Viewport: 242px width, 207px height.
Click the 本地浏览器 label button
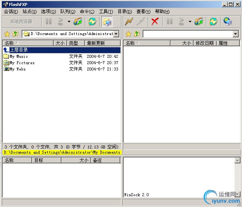tap(21, 22)
